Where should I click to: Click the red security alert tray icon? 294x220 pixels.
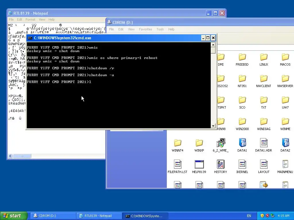(267, 216)
